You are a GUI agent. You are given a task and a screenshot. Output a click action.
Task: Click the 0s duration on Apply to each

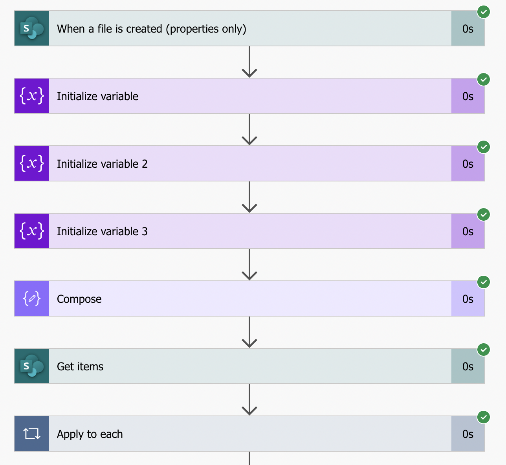pyautogui.click(x=468, y=434)
